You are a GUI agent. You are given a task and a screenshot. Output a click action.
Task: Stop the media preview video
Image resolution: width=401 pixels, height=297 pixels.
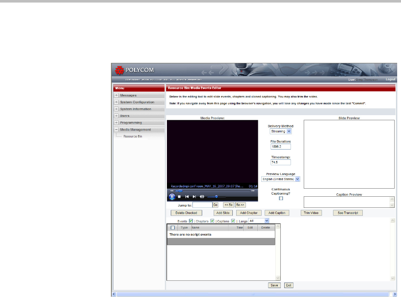(x=179, y=197)
